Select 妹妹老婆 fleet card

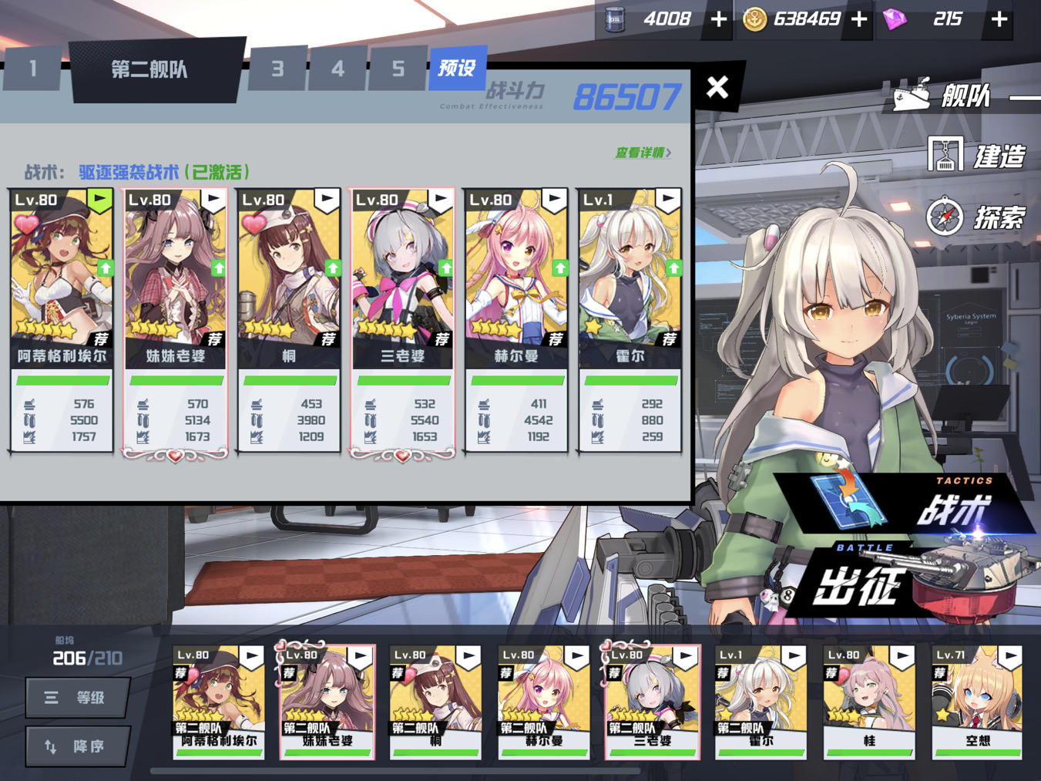(x=176, y=320)
